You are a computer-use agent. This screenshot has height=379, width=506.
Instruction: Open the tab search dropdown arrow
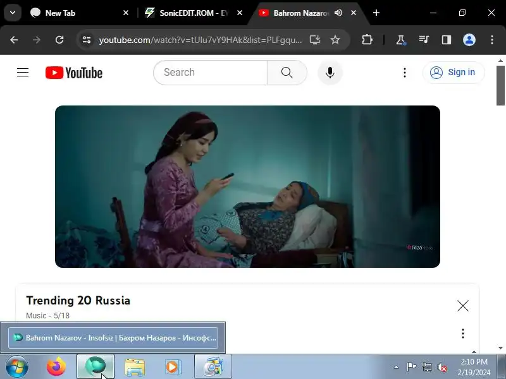(13, 13)
